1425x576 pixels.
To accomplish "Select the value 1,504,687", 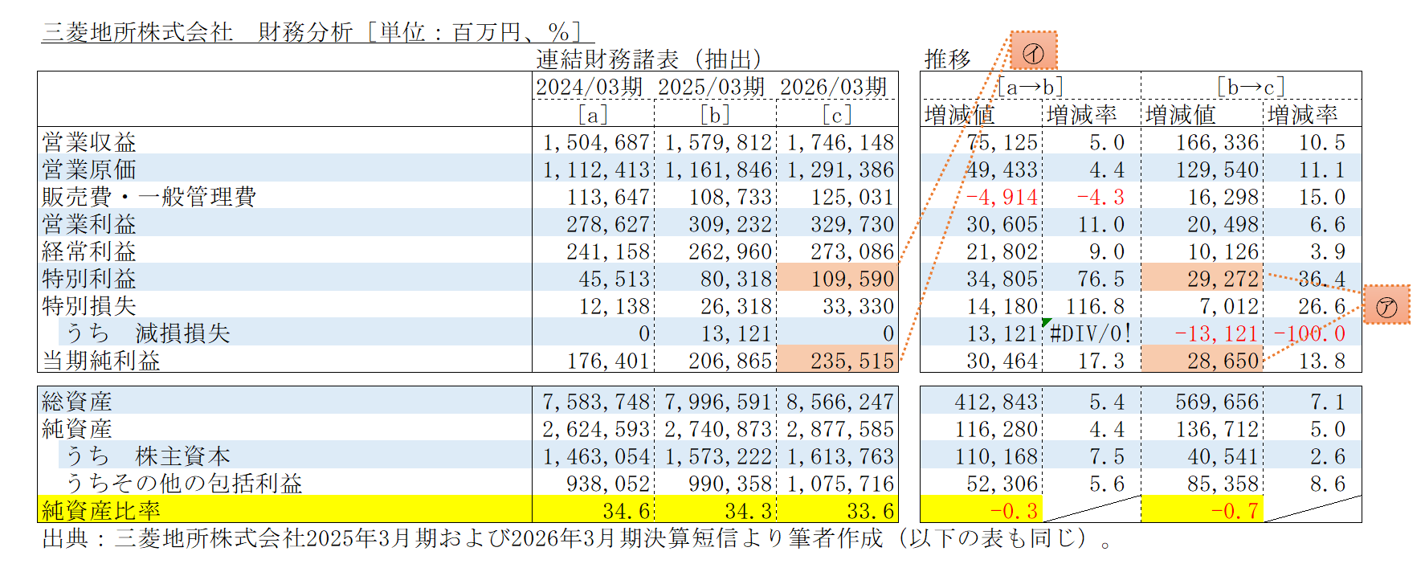I will tap(596, 142).
